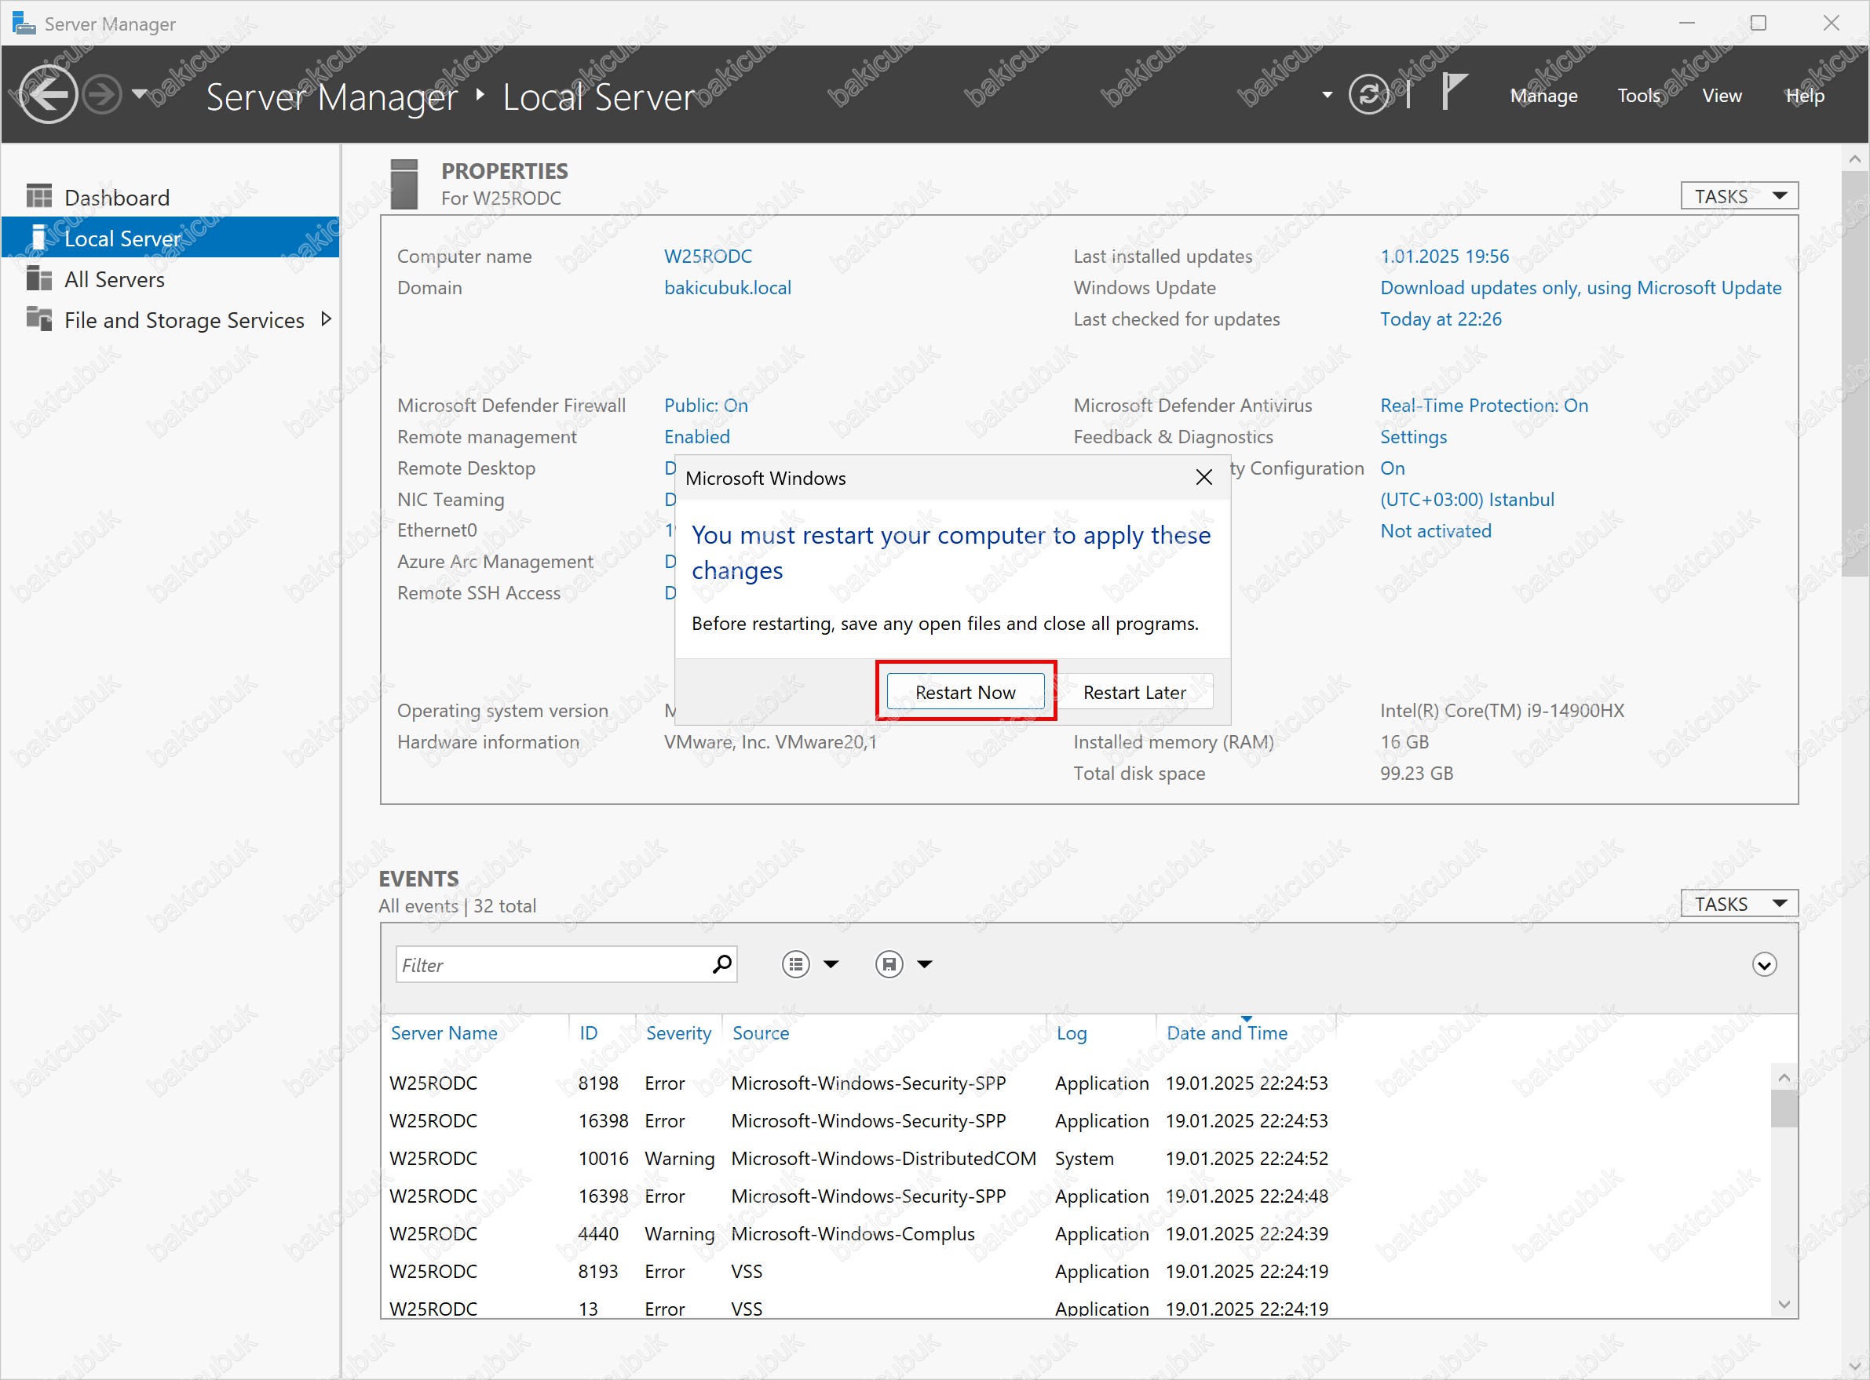Click the main pane scrollbar thumb
The height and width of the screenshot is (1380, 1870).
pyautogui.click(x=1855, y=374)
